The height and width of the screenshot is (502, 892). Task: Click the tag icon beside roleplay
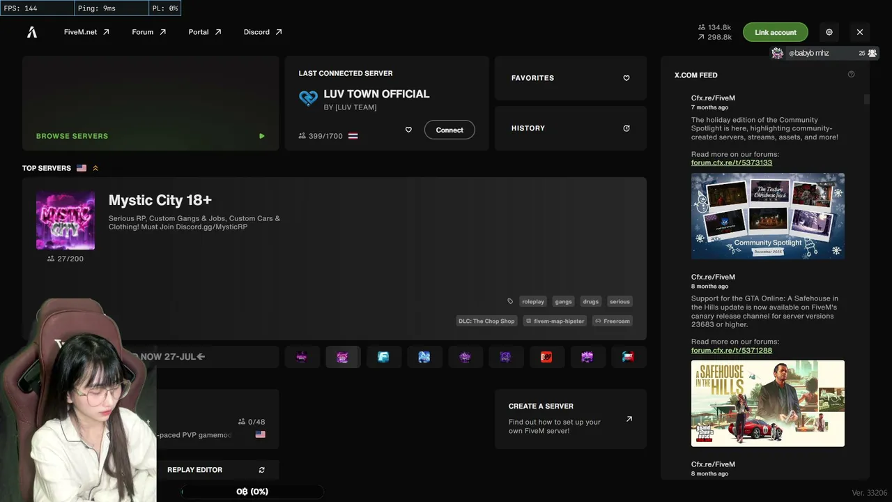pos(510,301)
